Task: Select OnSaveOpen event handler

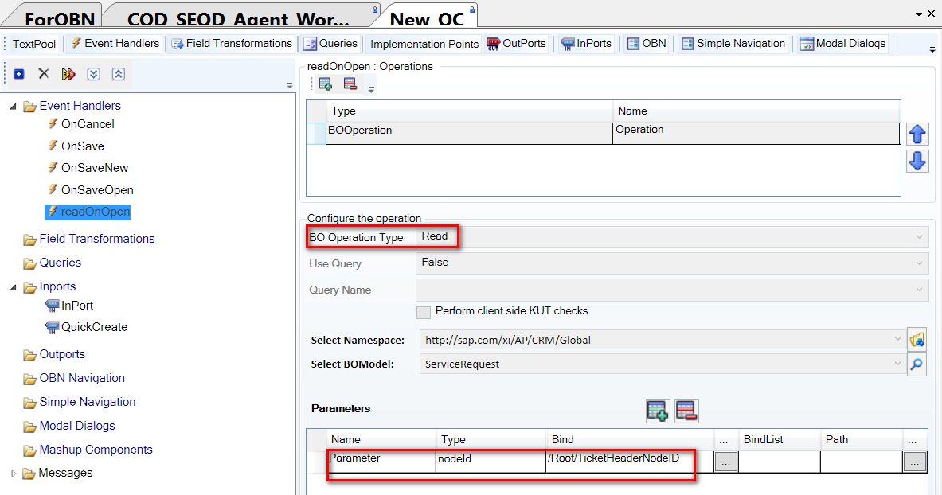Action: pos(97,190)
